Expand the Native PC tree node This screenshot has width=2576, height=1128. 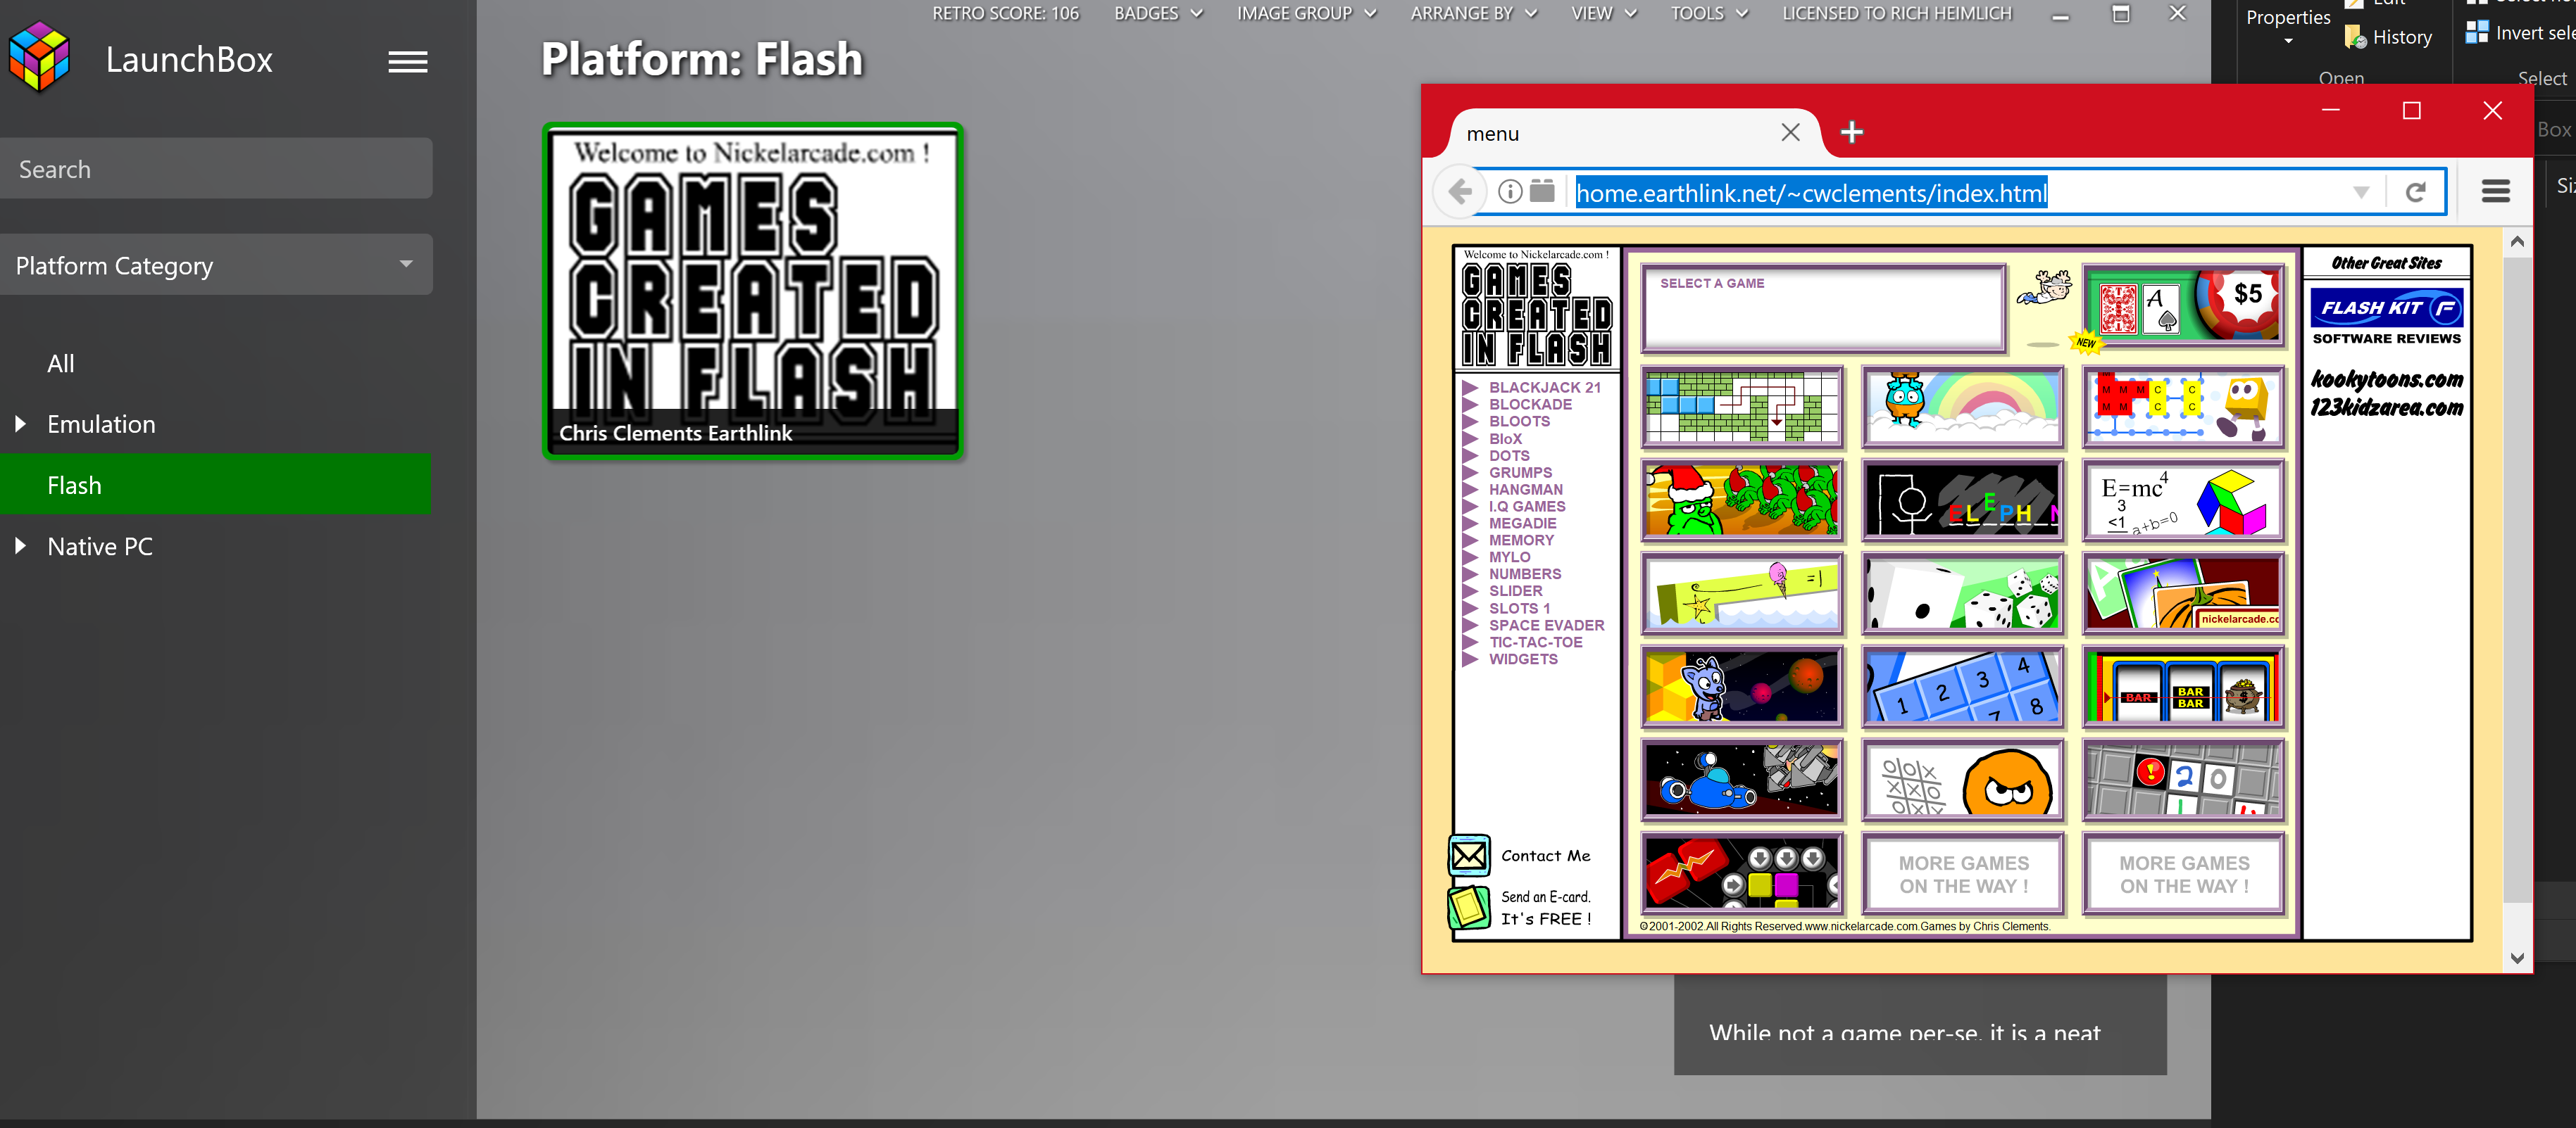20,545
